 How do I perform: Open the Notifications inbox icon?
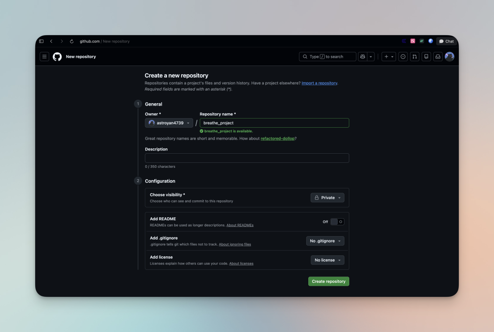438,57
